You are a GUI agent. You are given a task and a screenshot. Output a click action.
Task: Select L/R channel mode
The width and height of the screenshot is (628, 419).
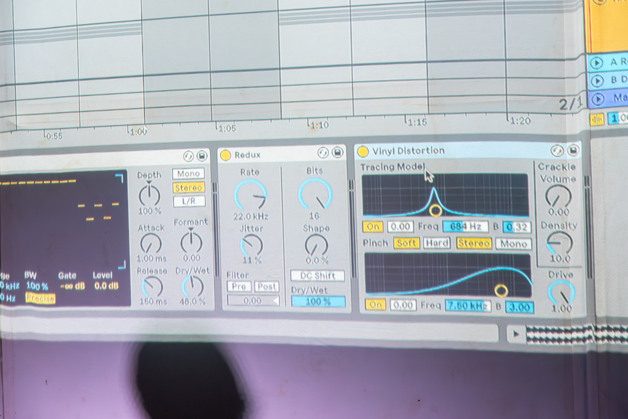pyautogui.click(x=189, y=201)
